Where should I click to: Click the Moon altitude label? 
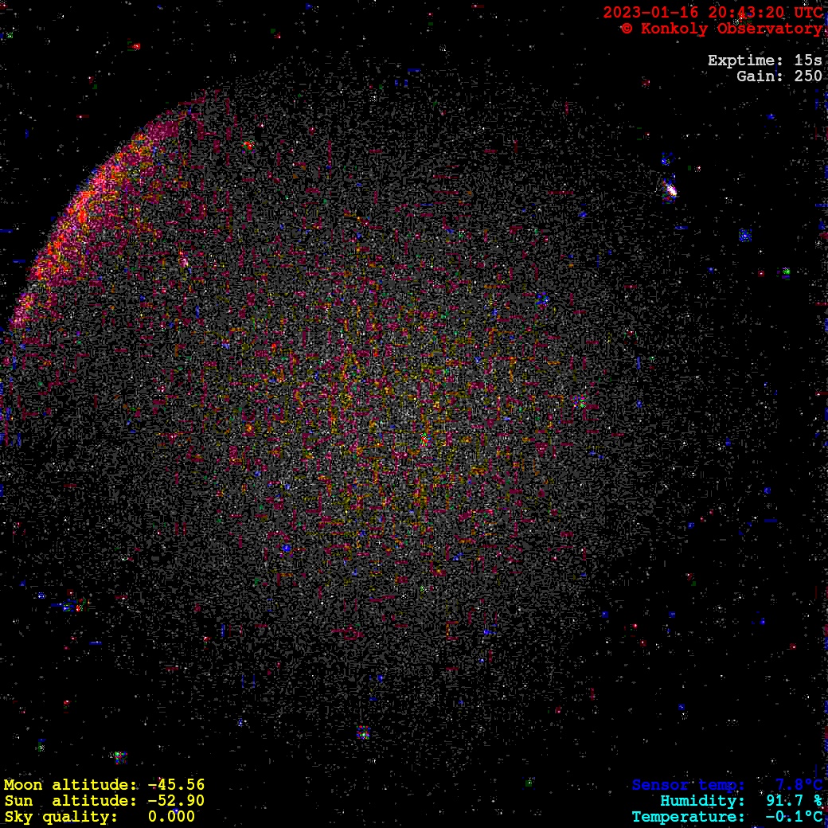pos(72,785)
